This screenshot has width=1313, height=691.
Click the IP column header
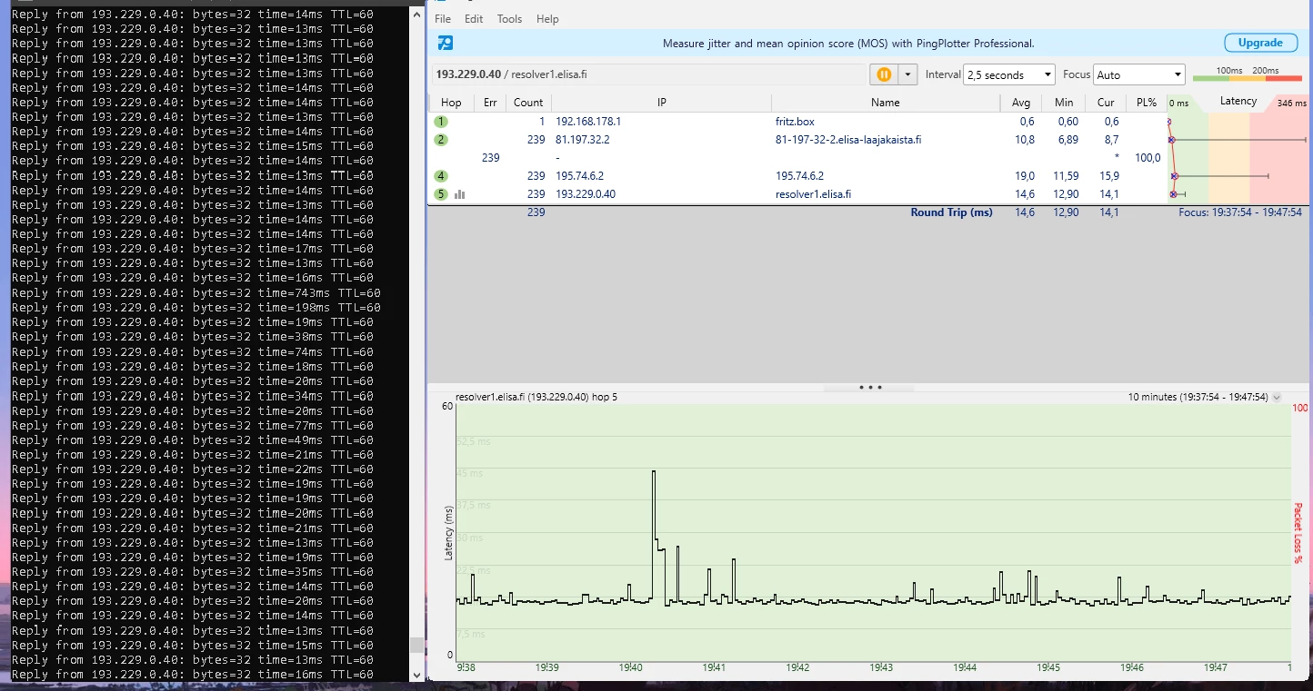662,103
